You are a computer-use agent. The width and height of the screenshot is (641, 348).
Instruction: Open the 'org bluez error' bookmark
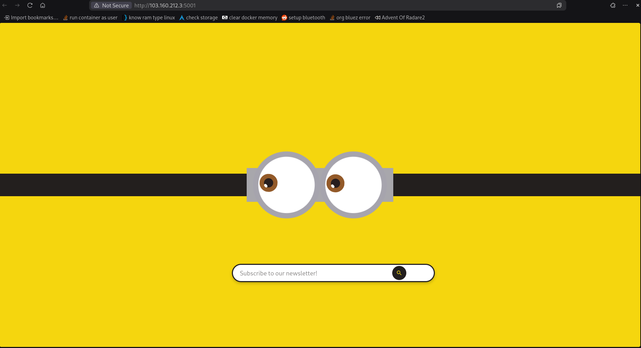(350, 18)
